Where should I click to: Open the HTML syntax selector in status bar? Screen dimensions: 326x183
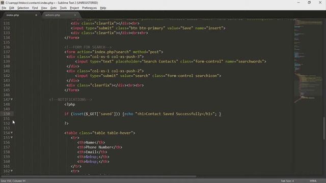point(313,181)
